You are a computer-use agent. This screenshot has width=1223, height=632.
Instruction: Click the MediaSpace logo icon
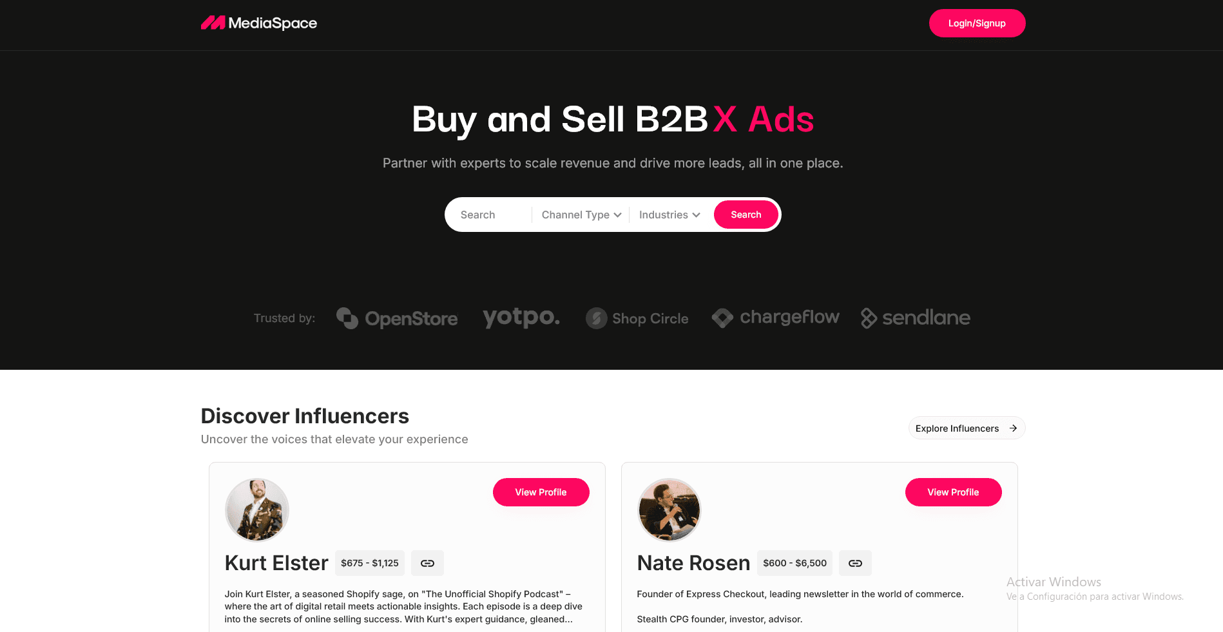[213, 23]
